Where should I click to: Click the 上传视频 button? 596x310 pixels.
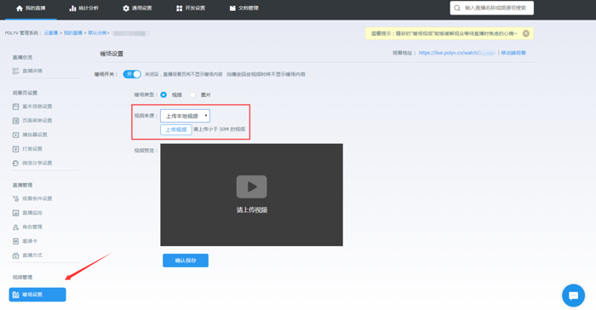pos(176,129)
